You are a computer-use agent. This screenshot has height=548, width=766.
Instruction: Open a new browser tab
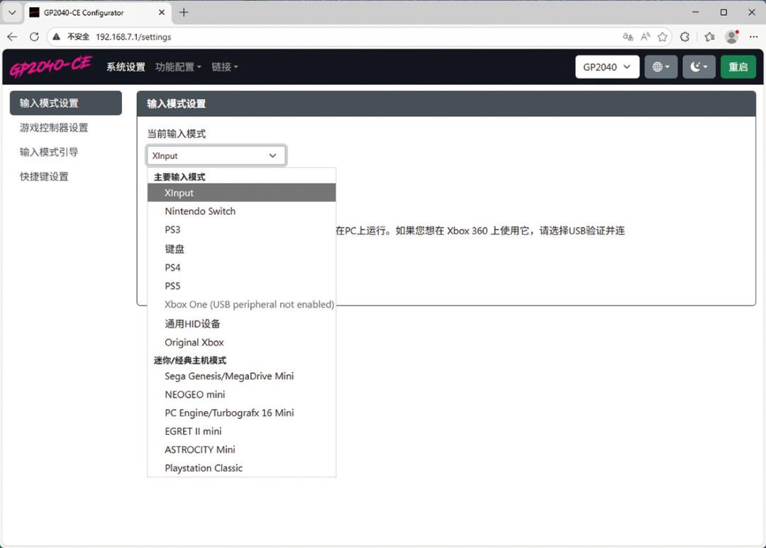tap(184, 12)
